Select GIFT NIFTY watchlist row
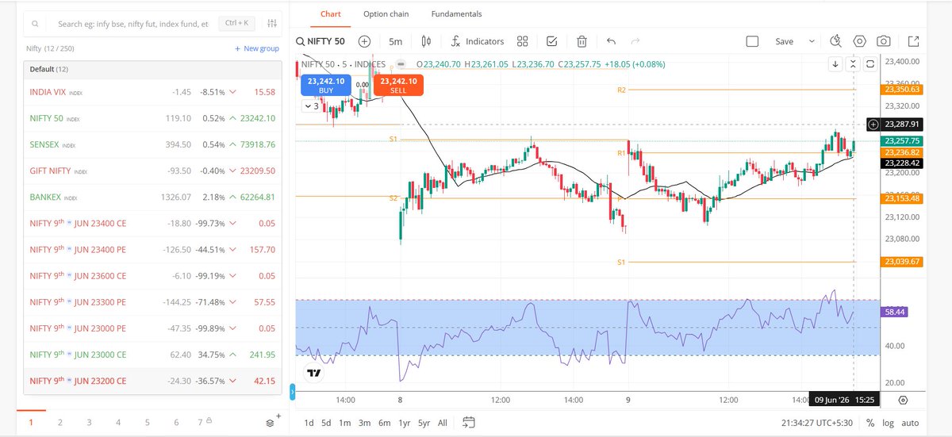This screenshot has width=952, height=437. pos(152,171)
